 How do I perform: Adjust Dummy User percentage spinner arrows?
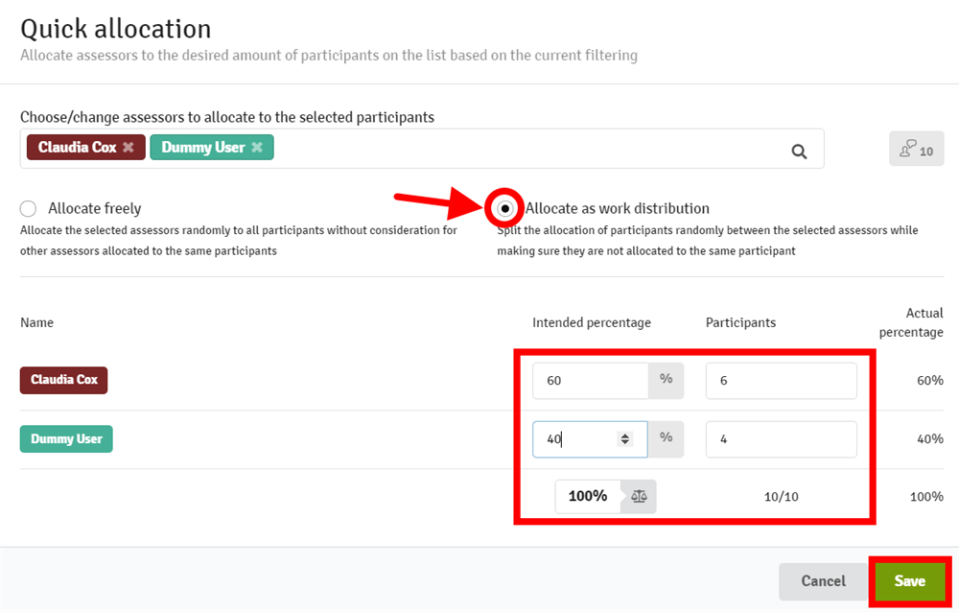pos(625,438)
